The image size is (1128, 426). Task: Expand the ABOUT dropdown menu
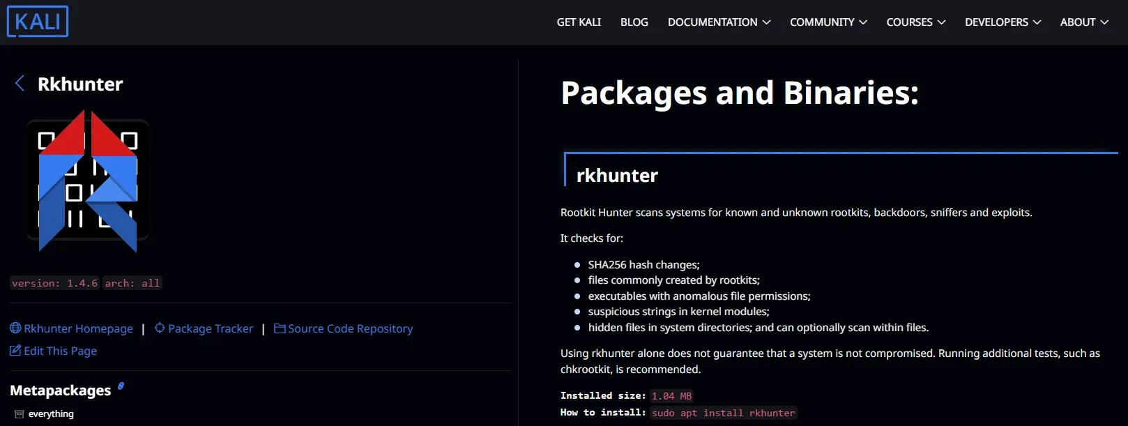tap(1084, 22)
